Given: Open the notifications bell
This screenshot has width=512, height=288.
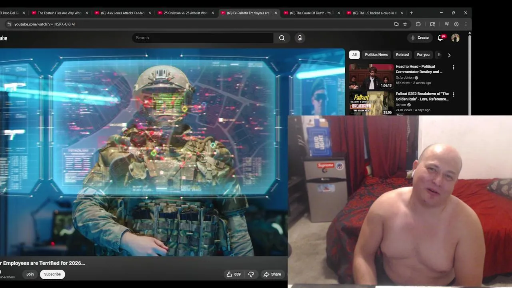Looking at the screenshot, I should (440, 38).
